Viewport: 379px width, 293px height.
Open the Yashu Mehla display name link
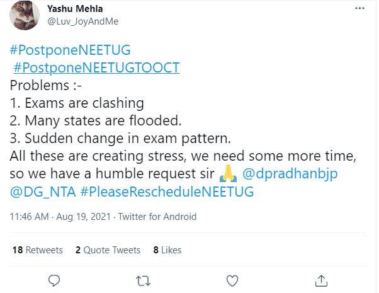74,9
